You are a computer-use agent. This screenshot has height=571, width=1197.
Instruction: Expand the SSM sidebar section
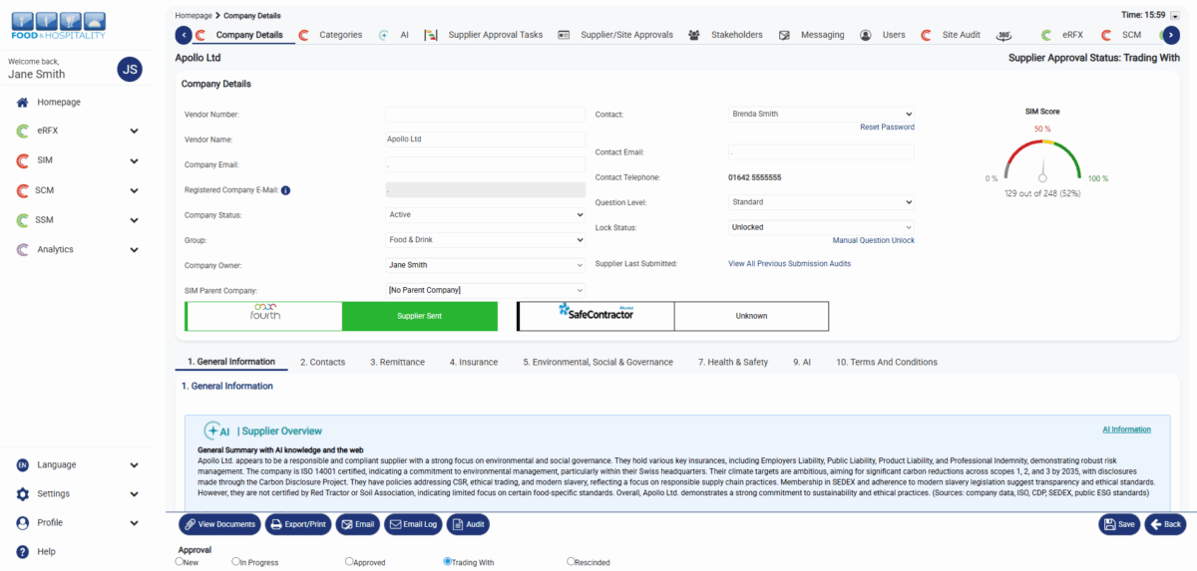[x=134, y=219]
